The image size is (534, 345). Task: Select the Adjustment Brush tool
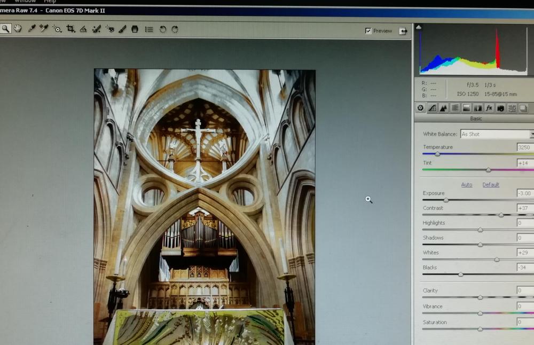click(122, 29)
